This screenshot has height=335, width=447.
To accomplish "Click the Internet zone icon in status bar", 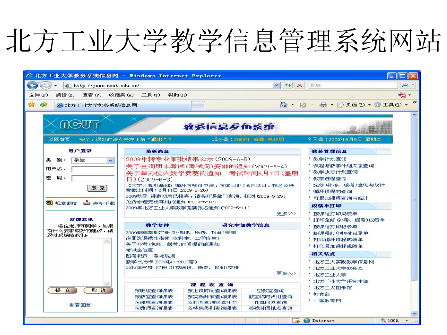I will coord(307,321).
